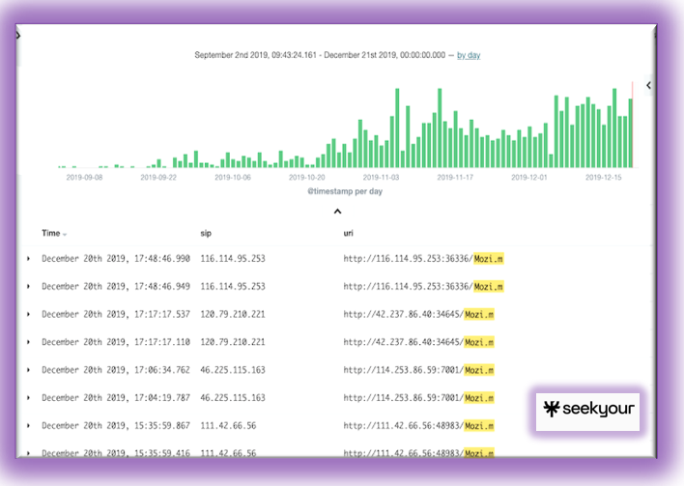Viewport: 684px width, 486px height.
Task: Click the 2019-09-08 axis label
Action: (84, 178)
